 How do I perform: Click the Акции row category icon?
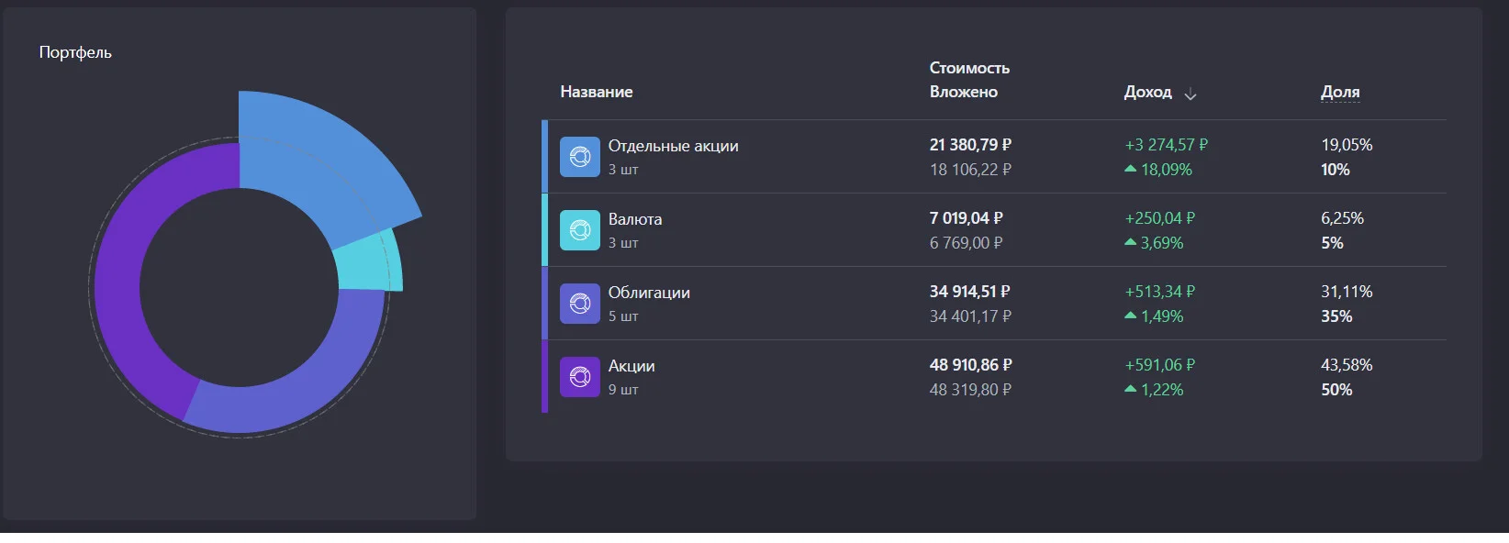coord(580,377)
